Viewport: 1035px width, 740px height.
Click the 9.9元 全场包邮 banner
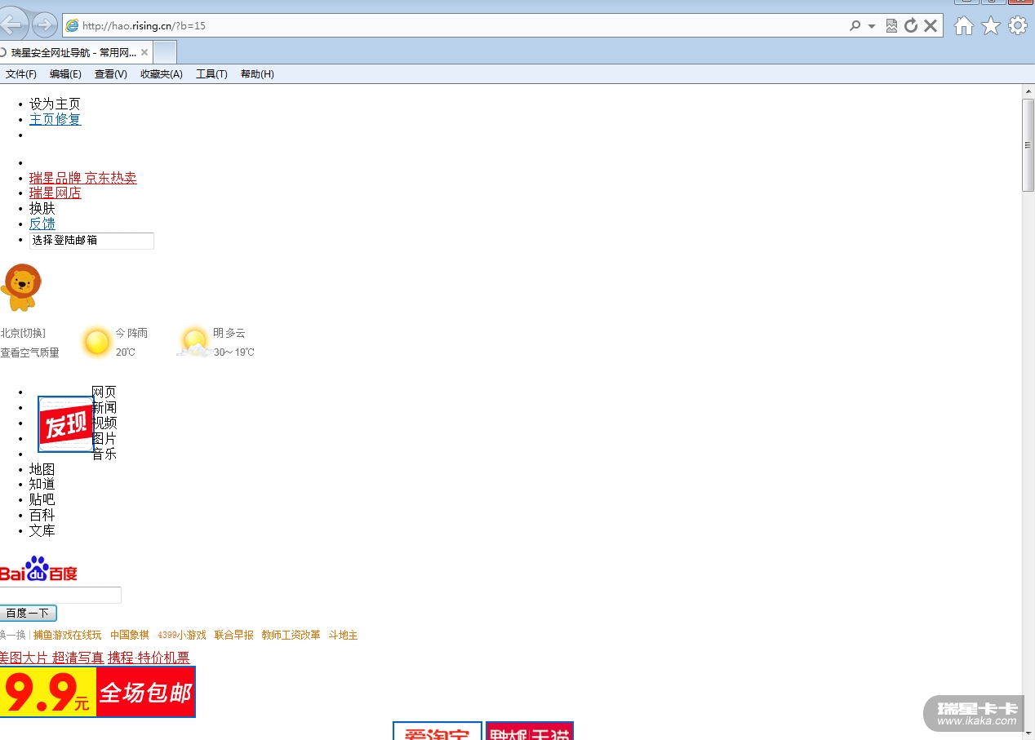(x=97, y=692)
